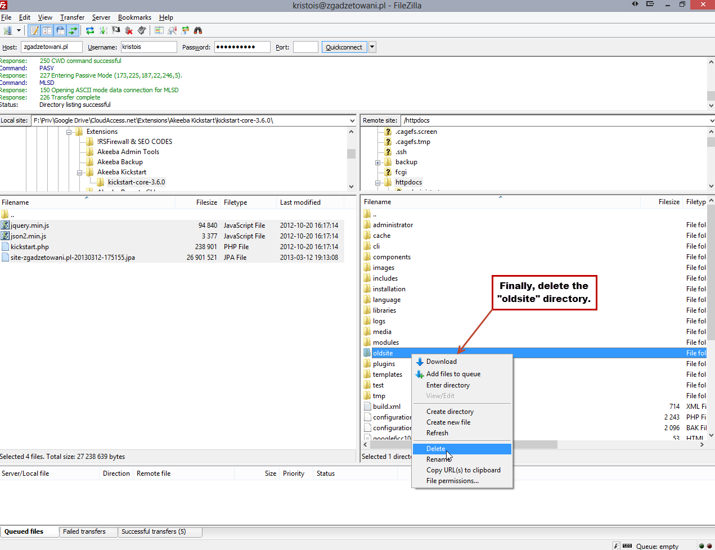The width and height of the screenshot is (715, 550).
Task: Open Site Manager dropdown arrow
Action: pos(19,30)
